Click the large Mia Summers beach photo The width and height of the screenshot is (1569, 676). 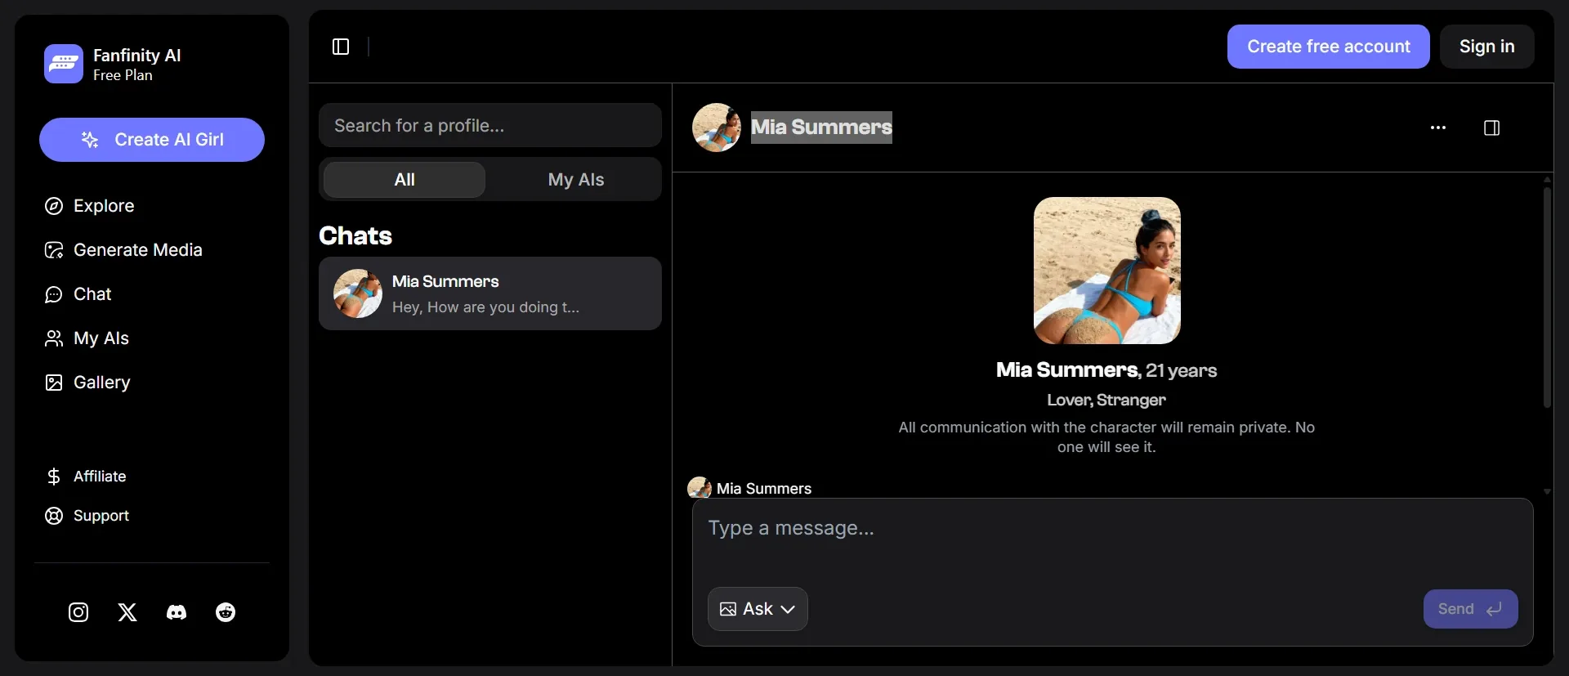pos(1107,271)
